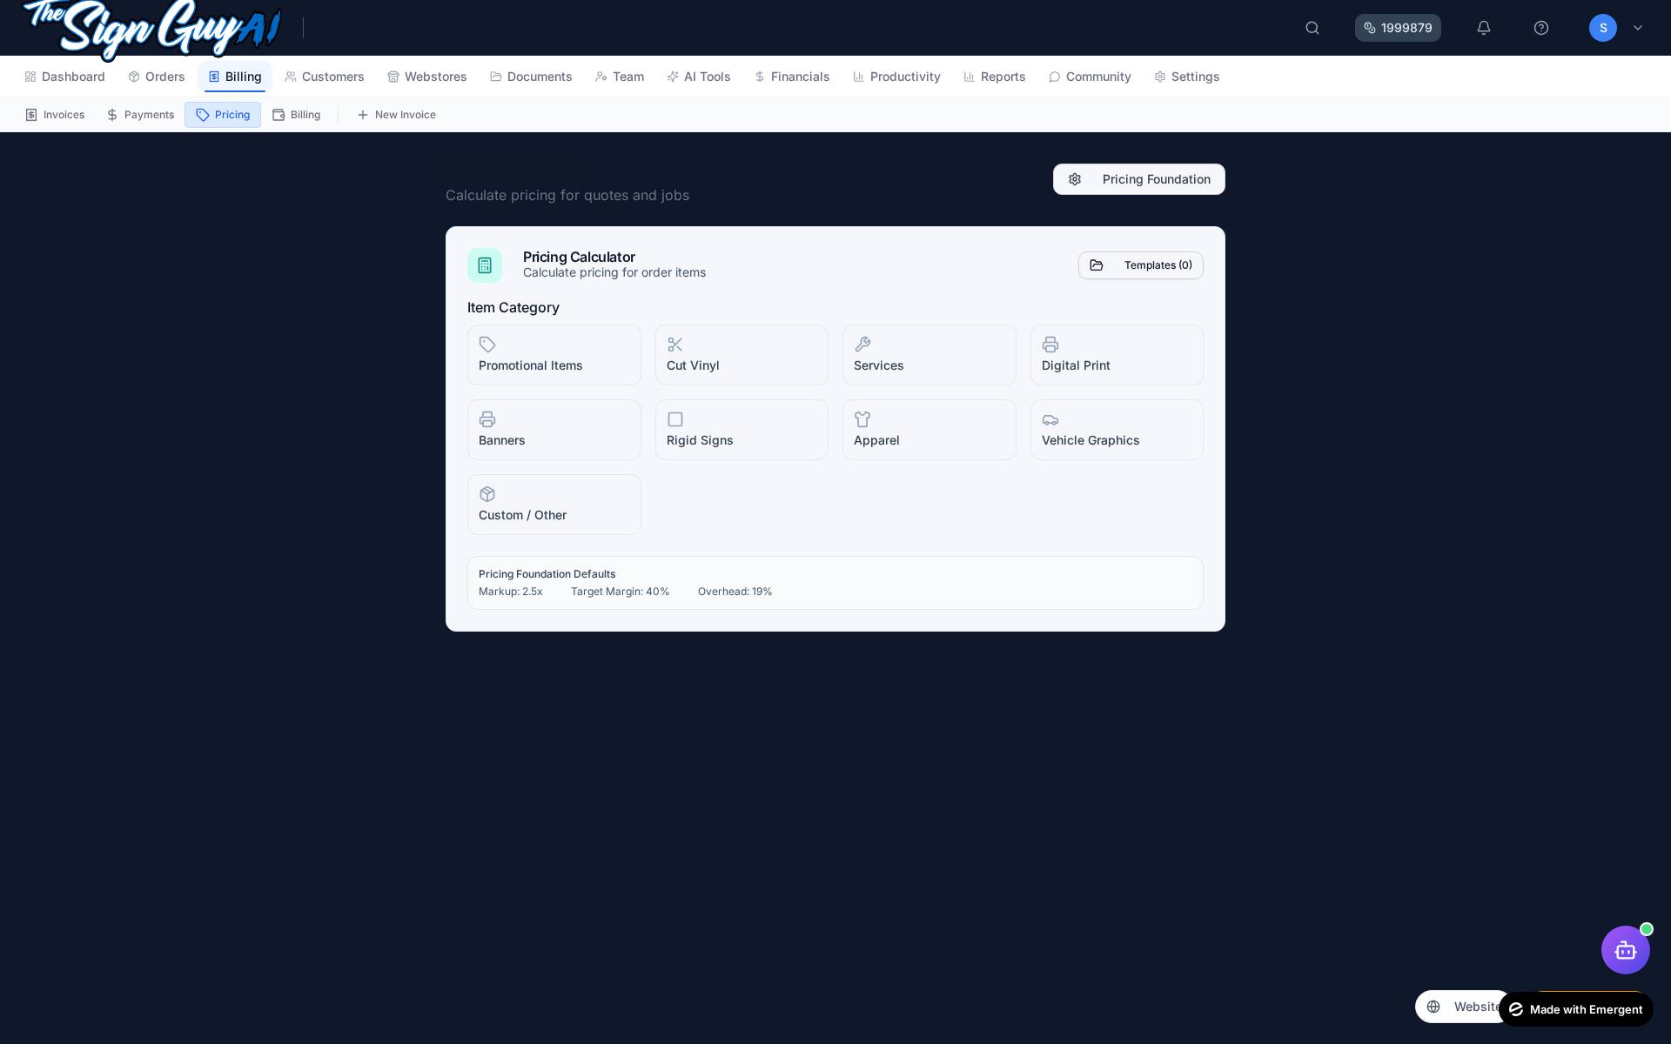Switch to the Payments sub-tab
1671x1044 pixels.
tap(140, 115)
